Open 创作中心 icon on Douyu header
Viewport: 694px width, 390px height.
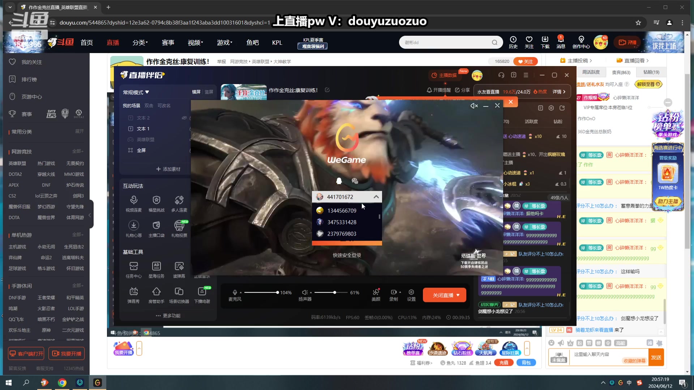pos(581,42)
